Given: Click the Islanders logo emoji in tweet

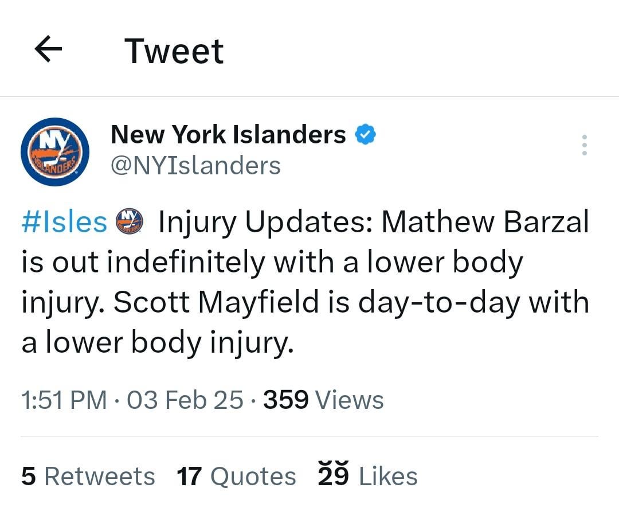Looking at the screenshot, I should (x=127, y=221).
